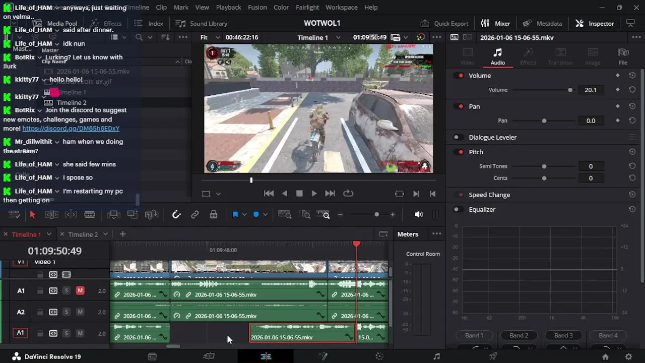Solo the A2 audio track
Image resolution: width=645 pixels, height=363 pixels.
point(66,312)
